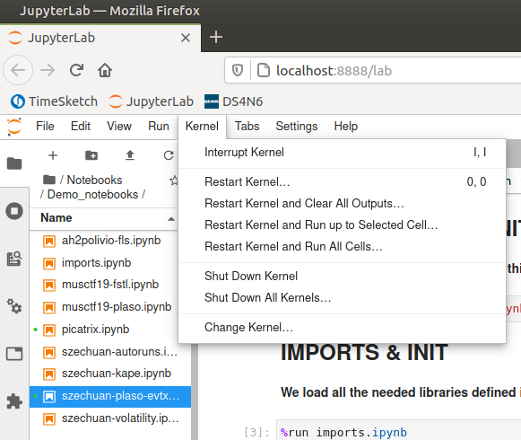Select szechuan-autoruns notebook file
This screenshot has width=521, height=440.
(111, 352)
